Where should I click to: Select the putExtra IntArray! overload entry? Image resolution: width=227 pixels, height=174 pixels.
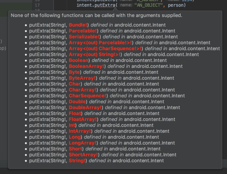pos(99,131)
